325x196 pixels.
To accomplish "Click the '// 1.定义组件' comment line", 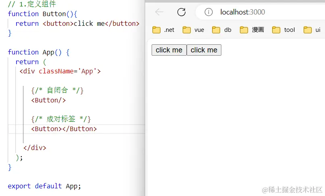I will (32, 4).
